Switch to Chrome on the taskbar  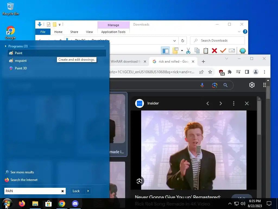(x=62, y=204)
